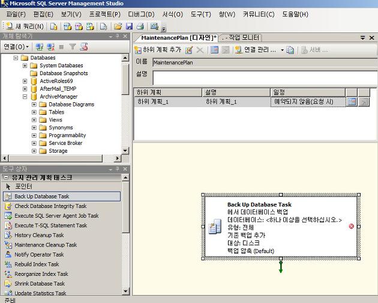Select the MaintenancePlan [디자인] tab
The width and height of the screenshot is (378, 303).
point(178,38)
